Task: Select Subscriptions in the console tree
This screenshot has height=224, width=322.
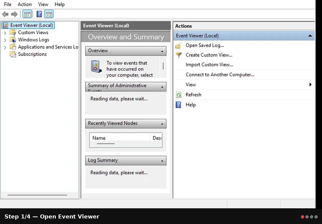Action: click(x=32, y=54)
